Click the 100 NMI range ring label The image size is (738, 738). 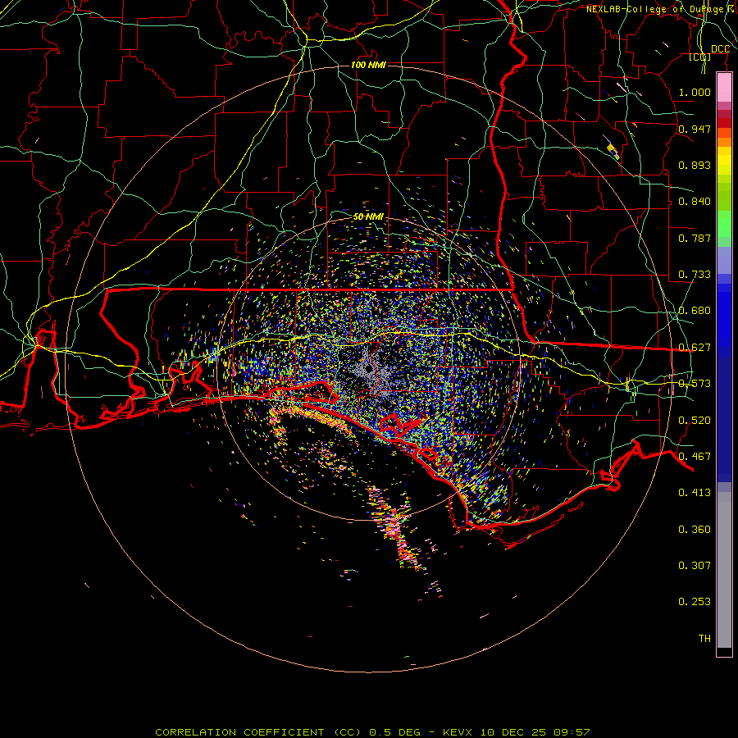click(x=368, y=65)
